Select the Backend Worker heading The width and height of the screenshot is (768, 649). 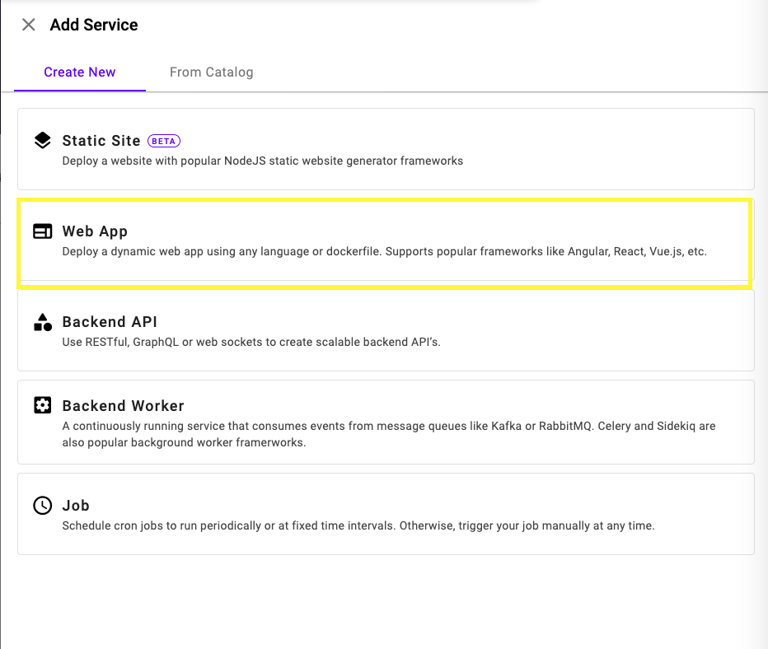(x=123, y=405)
